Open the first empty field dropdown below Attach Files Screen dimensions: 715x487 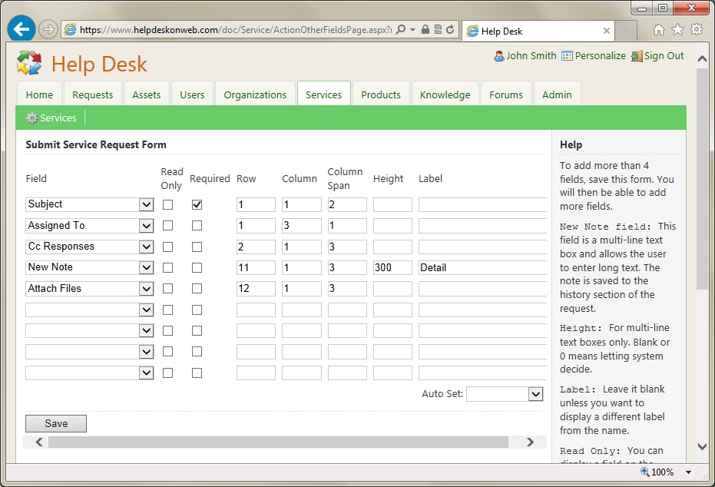pyautogui.click(x=146, y=310)
